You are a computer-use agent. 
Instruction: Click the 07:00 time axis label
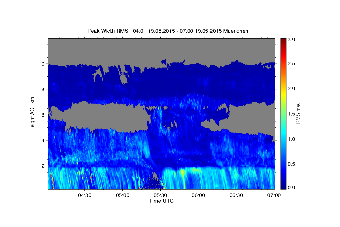click(274, 195)
